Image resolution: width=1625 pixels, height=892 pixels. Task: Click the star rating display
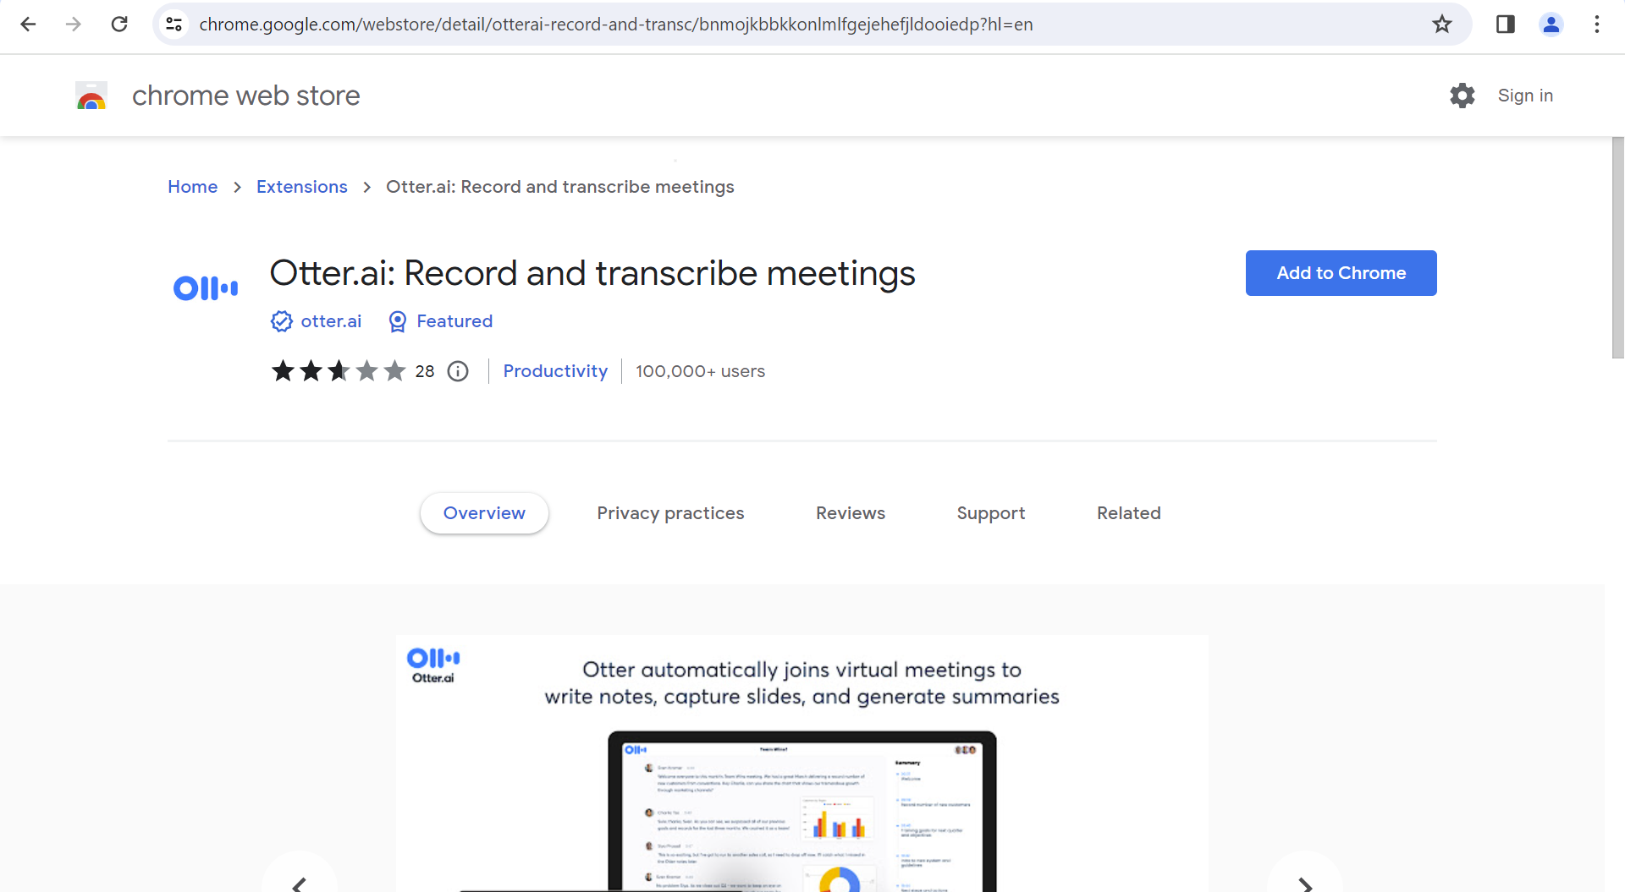tap(339, 371)
